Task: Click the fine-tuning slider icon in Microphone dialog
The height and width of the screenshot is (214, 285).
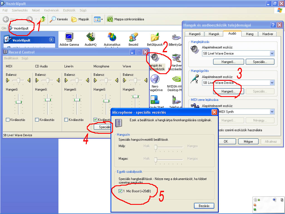Action: (119, 123)
